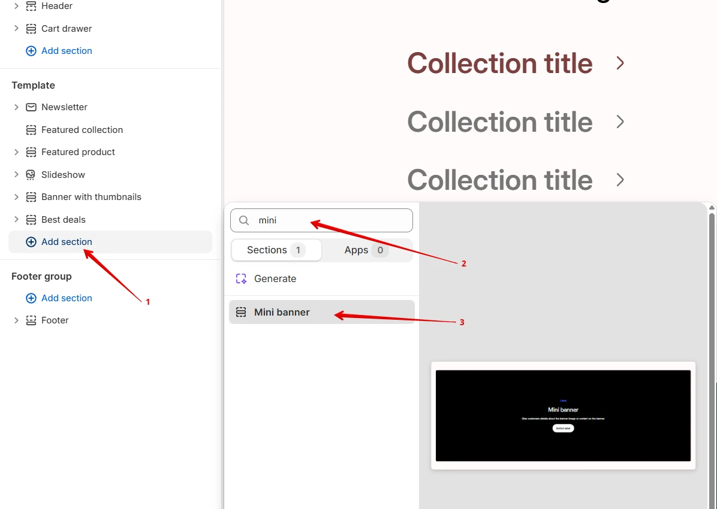This screenshot has height=509, width=717.
Task: Click Add section under Footer group
Action: click(59, 298)
